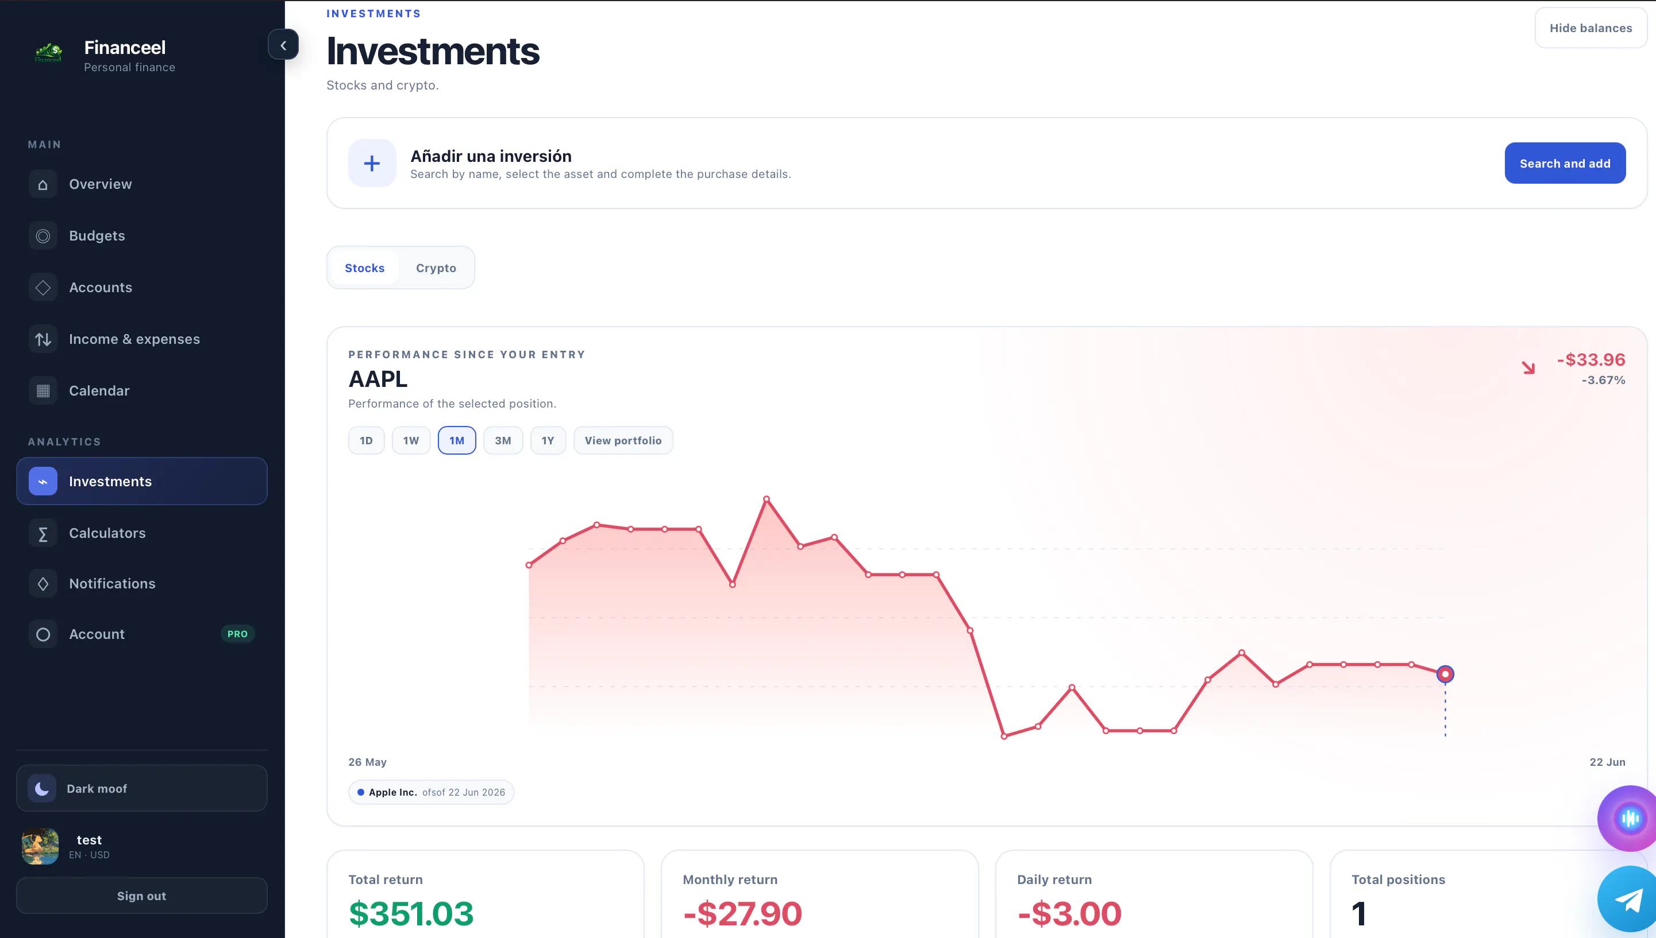The height and width of the screenshot is (938, 1656).
Task: Click the Notifications diamond icon
Action: pyautogui.click(x=43, y=584)
